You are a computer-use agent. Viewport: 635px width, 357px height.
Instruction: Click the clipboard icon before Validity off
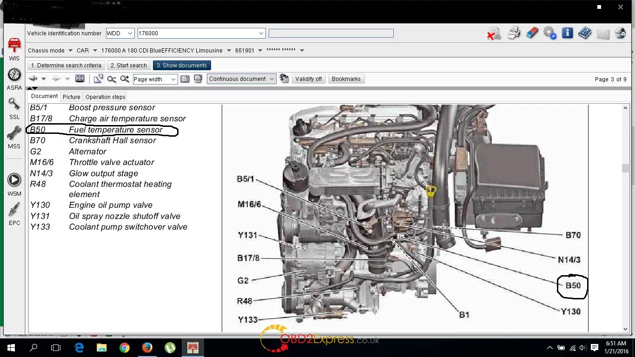284,79
